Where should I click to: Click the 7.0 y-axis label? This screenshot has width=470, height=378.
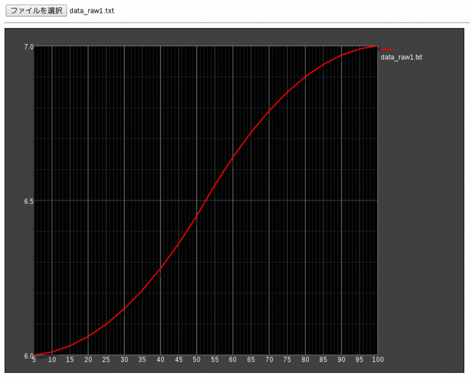pyautogui.click(x=29, y=47)
